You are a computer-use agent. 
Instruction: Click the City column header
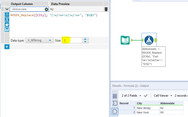pos(148,103)
